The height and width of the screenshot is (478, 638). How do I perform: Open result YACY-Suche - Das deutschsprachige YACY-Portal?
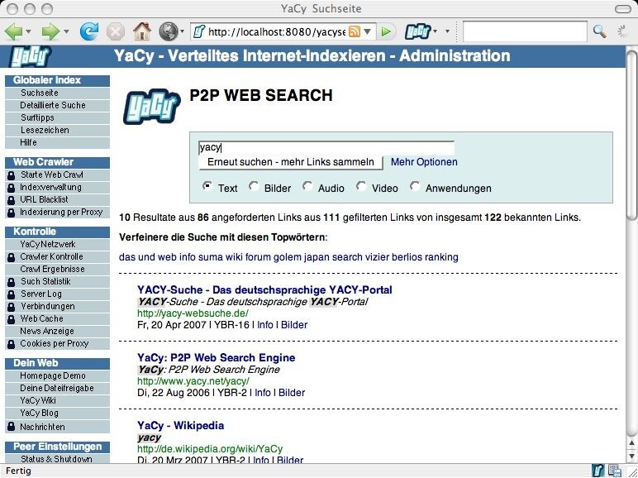(264, 290)
